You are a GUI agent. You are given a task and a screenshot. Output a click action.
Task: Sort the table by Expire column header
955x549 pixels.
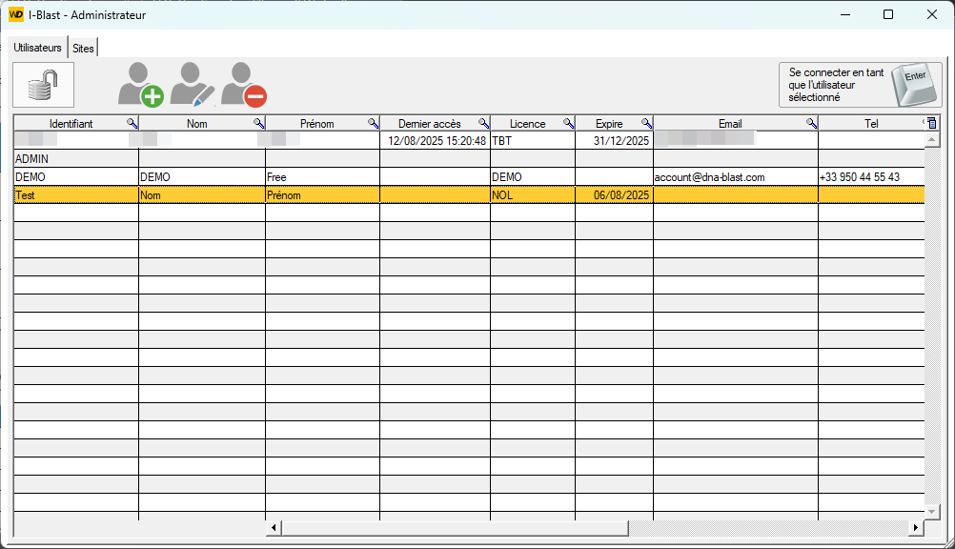pyautogui.click(x=608, y=123)
